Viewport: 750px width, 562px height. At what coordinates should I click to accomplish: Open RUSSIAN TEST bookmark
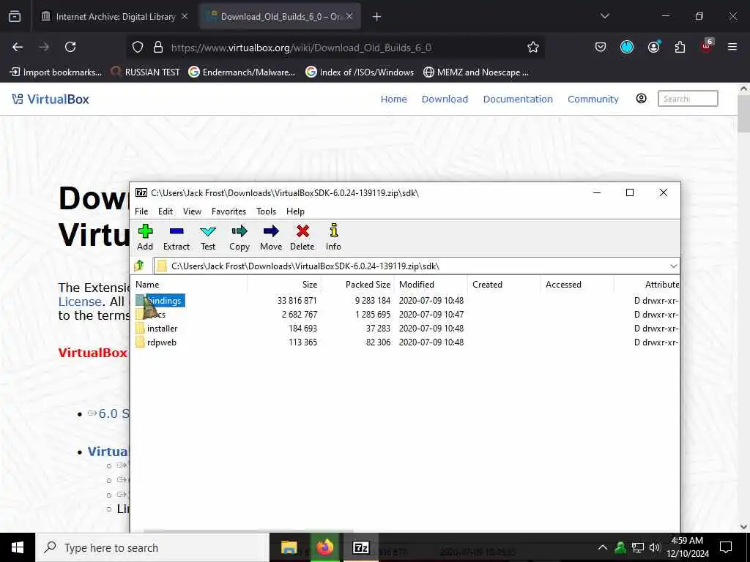(x=145, y=72)
